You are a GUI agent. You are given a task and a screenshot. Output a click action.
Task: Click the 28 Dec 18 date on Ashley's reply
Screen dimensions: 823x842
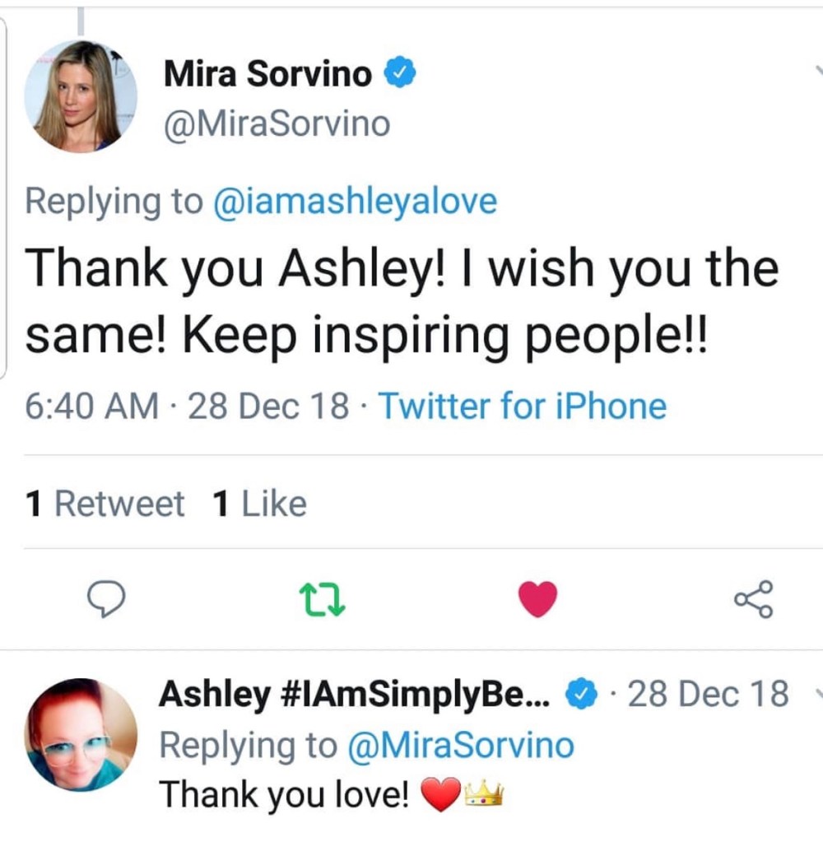point(708,694)
